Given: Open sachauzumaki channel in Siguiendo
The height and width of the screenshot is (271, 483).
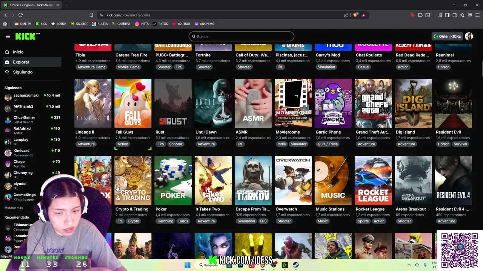Looking at the screenshot, I should pos(32,97).
